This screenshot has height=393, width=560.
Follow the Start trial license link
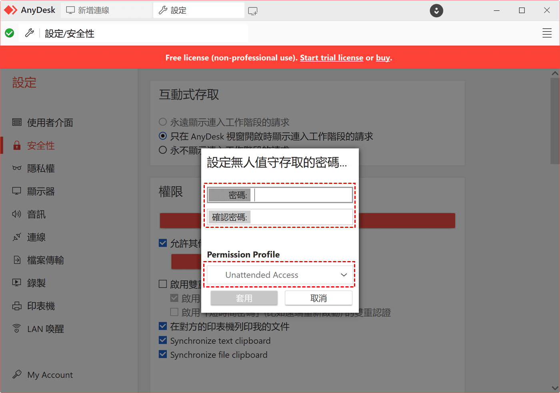pyautogui.click(x=332, y=58)
